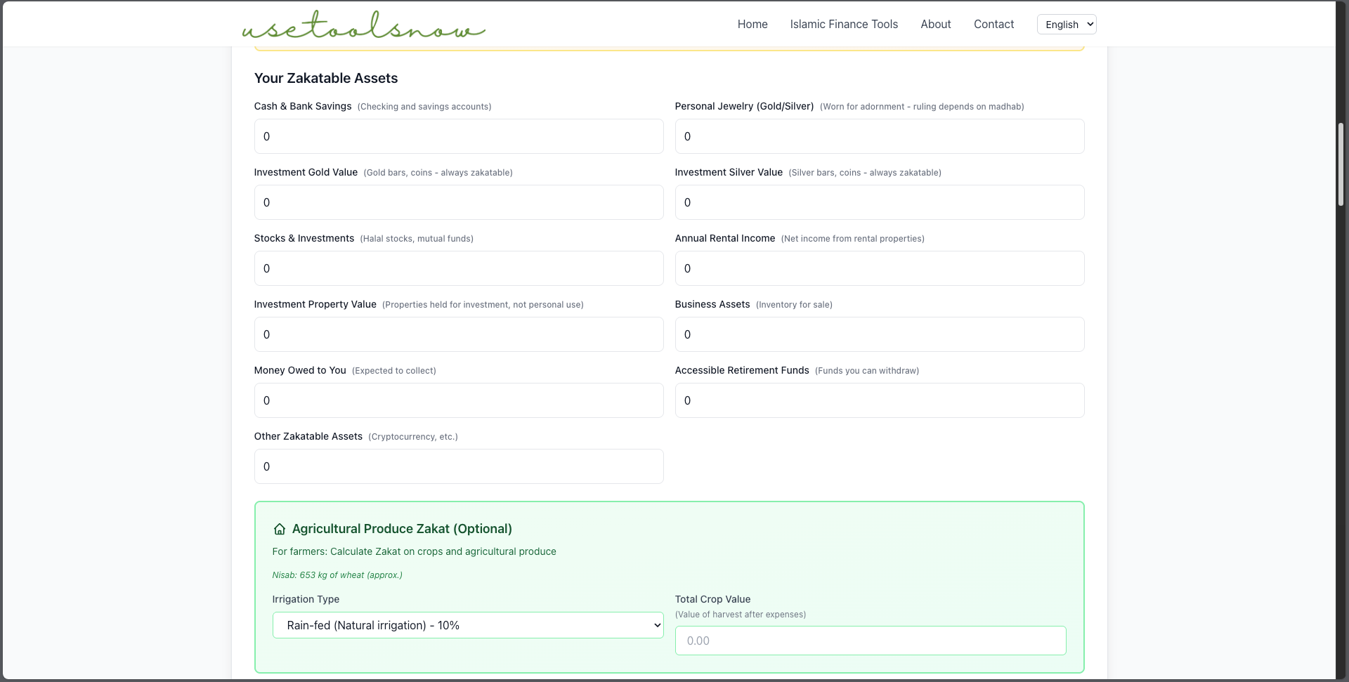Expand the Irrigation Type dropdown
The image size is (1349, 682).
pyautogui.click(x=468, y=625)
